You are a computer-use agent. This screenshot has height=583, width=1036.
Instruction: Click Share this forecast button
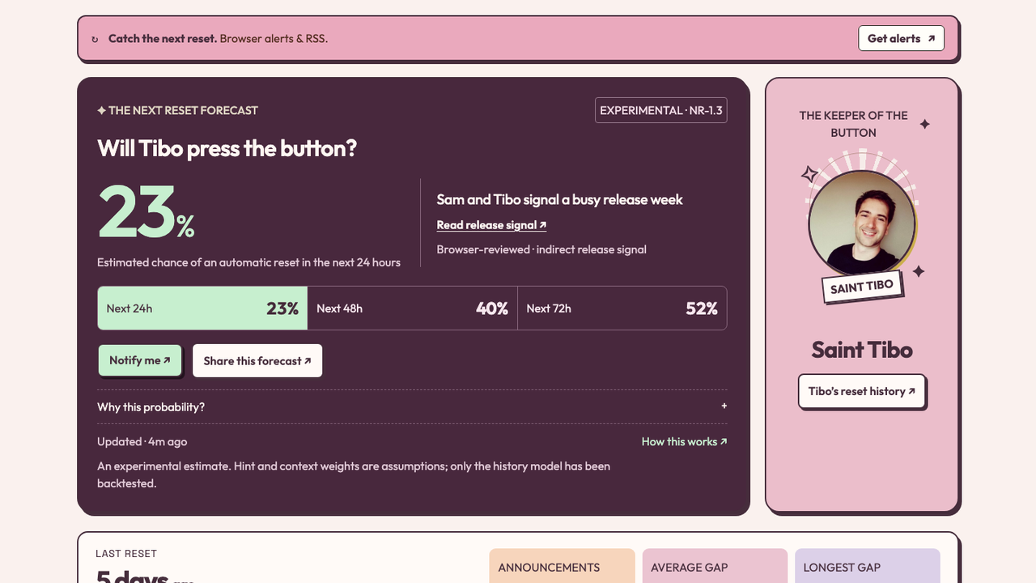(257, 361)
